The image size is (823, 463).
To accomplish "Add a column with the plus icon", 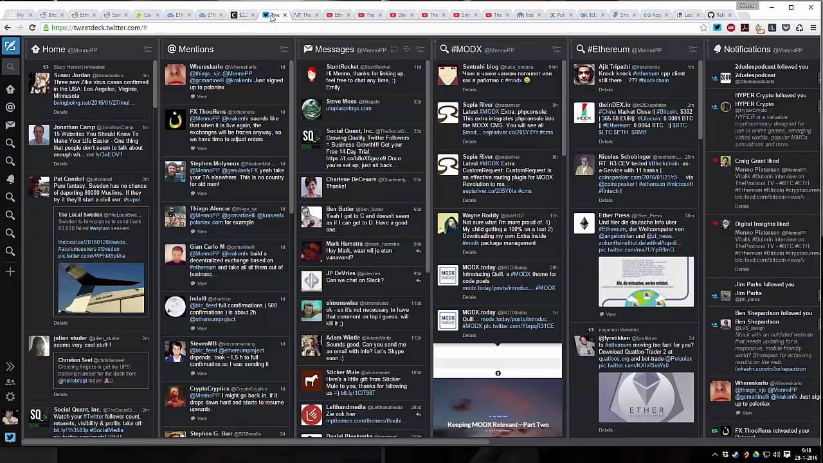I will [10, 271].
